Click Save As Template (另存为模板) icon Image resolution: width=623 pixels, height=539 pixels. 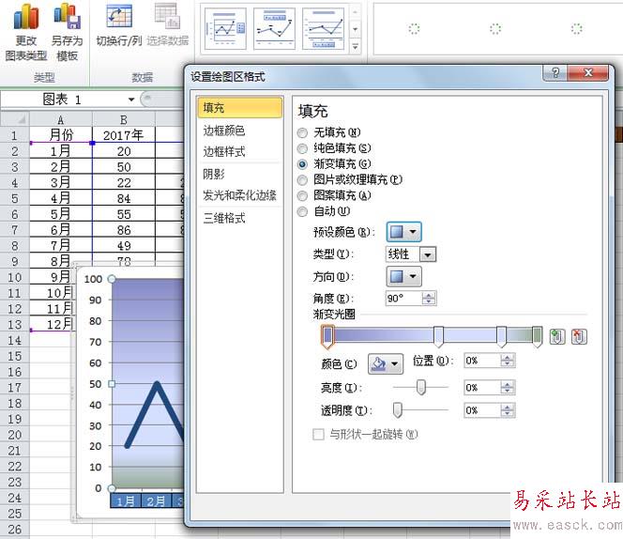[x=68, y=17]
